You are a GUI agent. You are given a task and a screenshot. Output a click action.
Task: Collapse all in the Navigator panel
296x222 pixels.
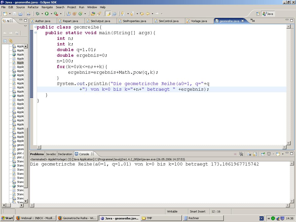pos(5,41)
